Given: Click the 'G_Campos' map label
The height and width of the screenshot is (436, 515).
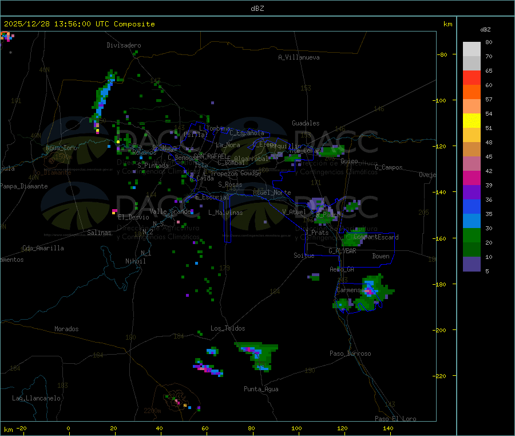Looking at the screenshot, I should click(389, 167).
